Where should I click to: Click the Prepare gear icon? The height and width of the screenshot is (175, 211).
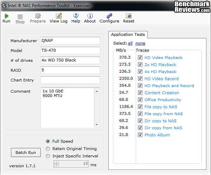(38, 16)
